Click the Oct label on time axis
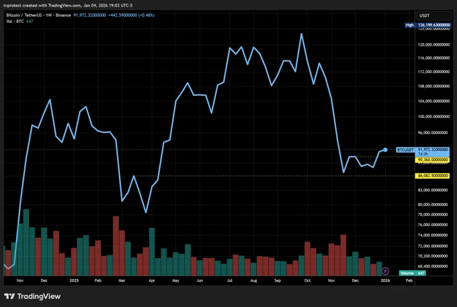457x307 pixels. [x=307, y=281]
